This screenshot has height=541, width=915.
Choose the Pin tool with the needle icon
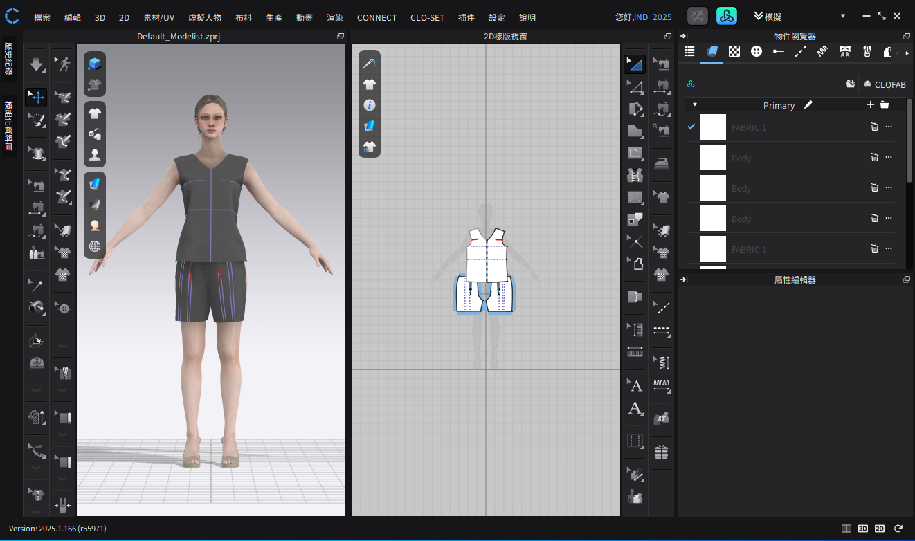point(36,284)
